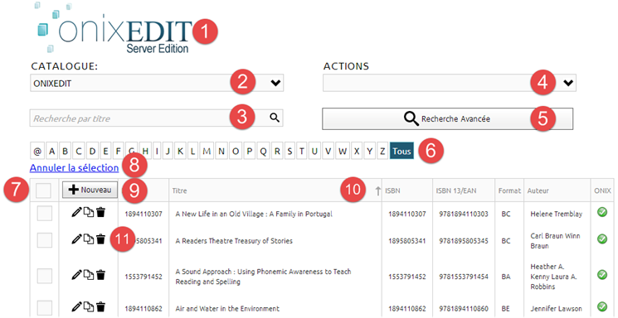Open the Actions dropdown

[x=450, y=83]
